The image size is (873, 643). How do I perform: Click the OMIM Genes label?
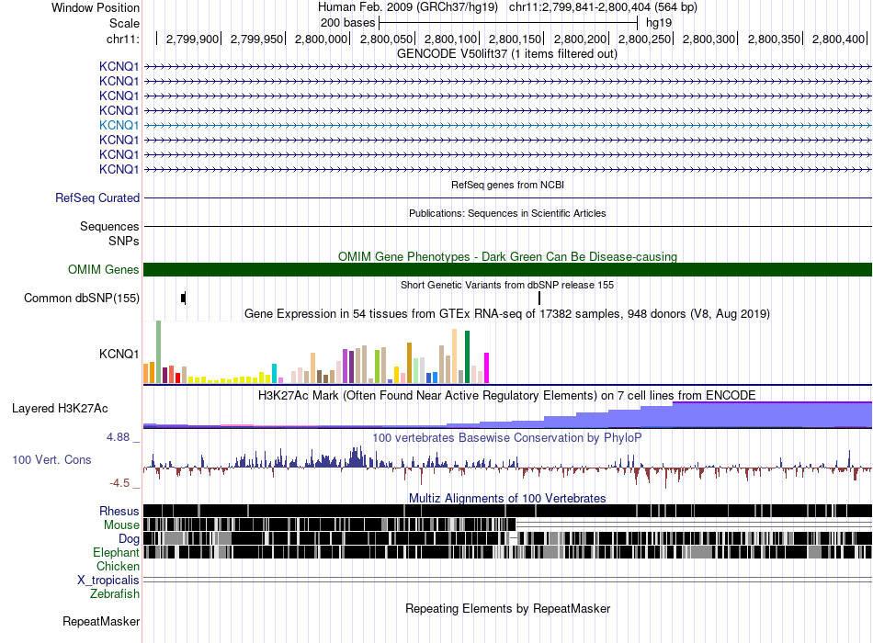104,269
